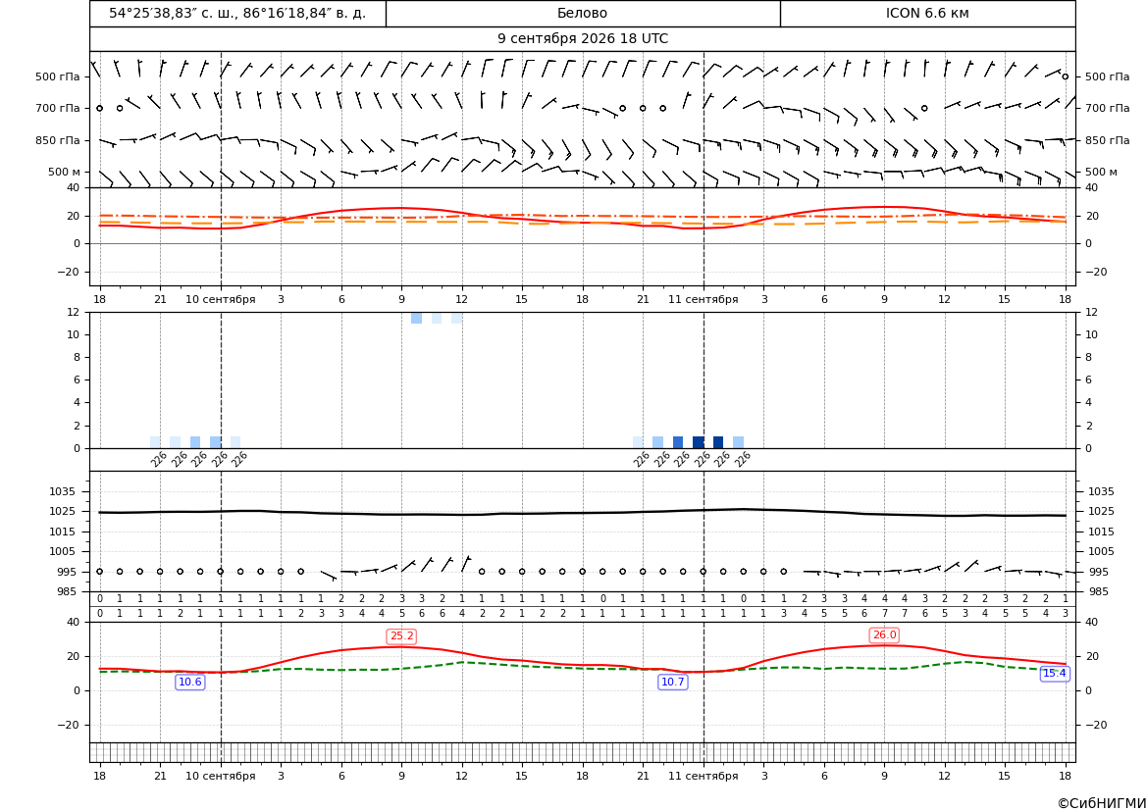
Task: Click the calm wind circle at 700 гПа left edge
Action: [x=99, y=108]
